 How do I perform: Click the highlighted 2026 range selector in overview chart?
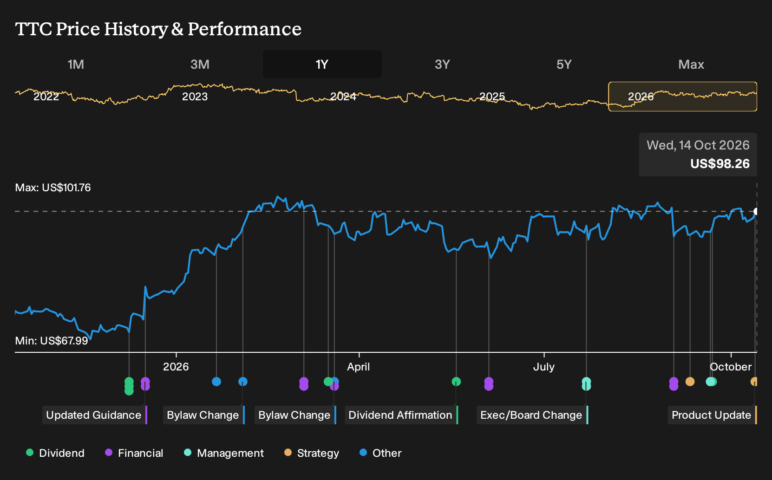click(682, 97)
